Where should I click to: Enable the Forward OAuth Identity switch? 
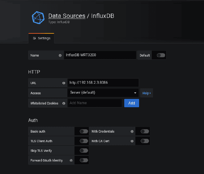(x=84, y=160)
